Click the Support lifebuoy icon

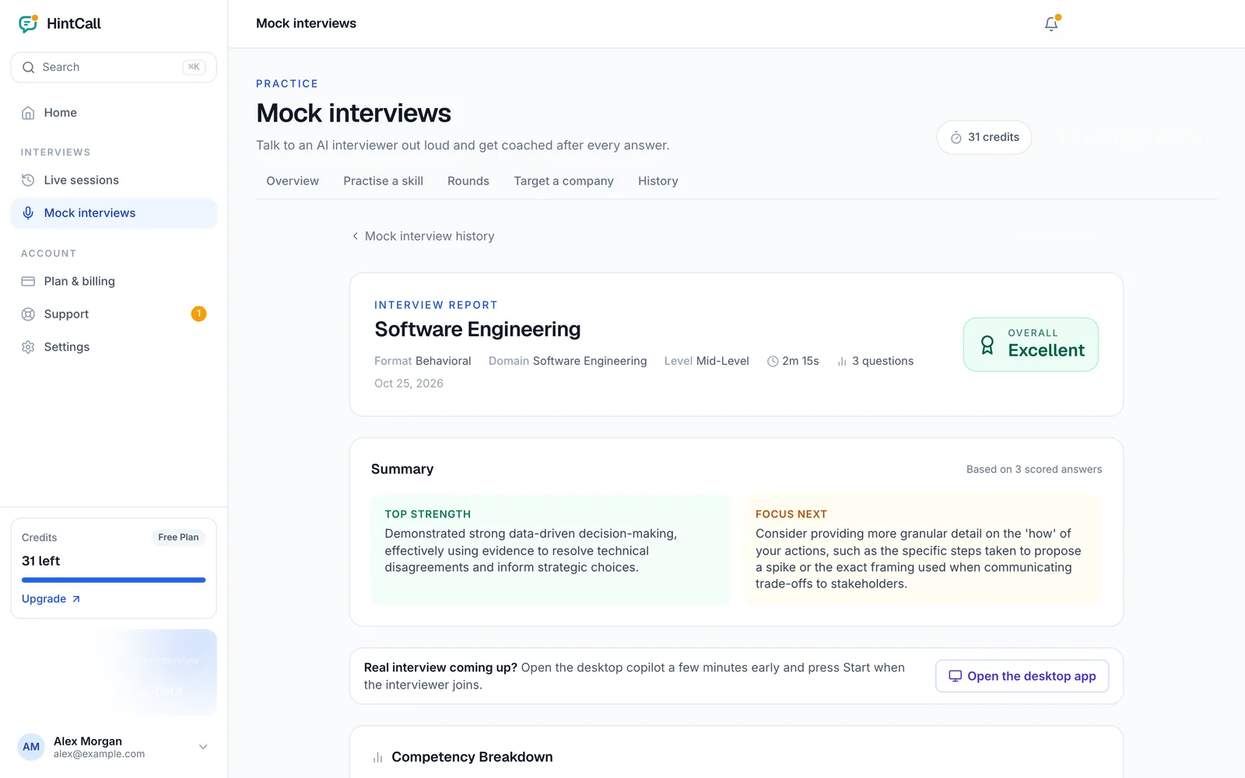click(x=28, y=314)
